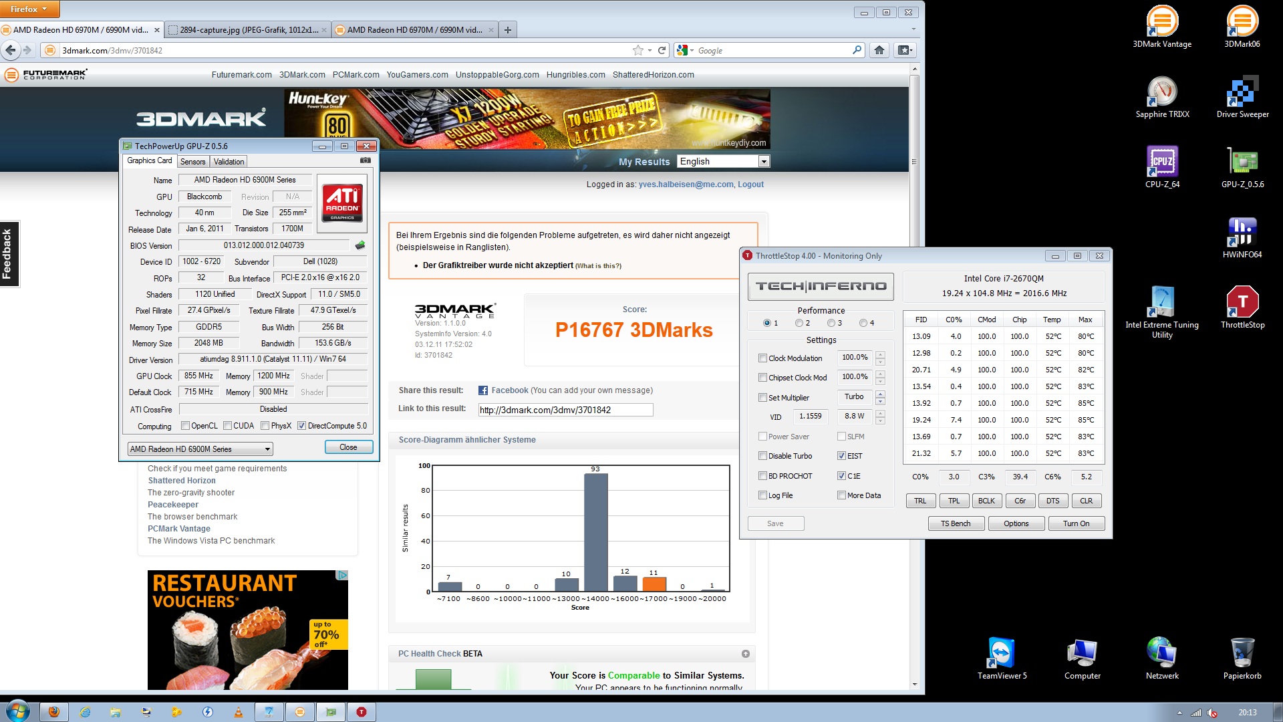Open Papierkorb recycle bin

(1242, 658)
